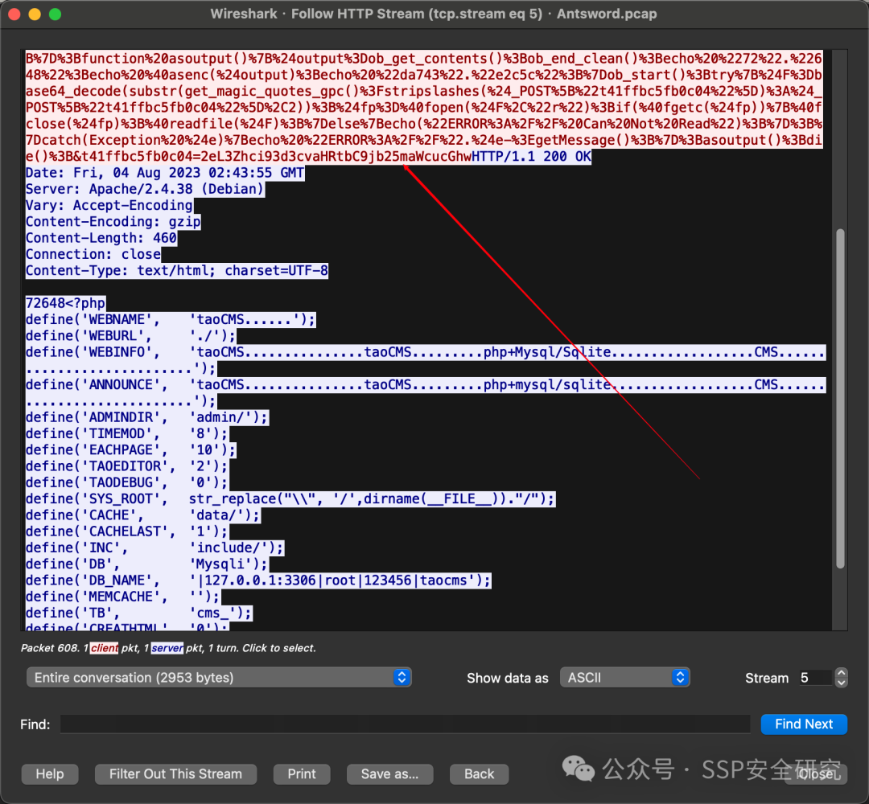Click the request line starting 'ase64_decode(substr('

[424, 92]
